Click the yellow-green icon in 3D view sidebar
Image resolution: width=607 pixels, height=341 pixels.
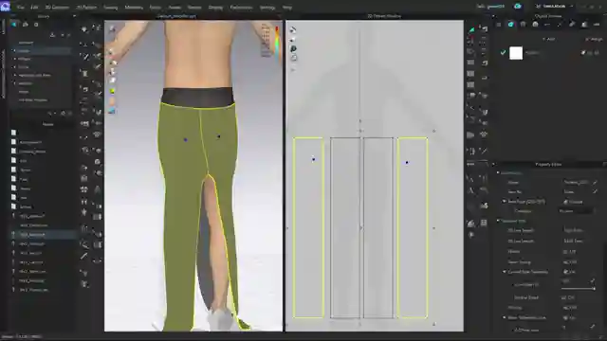[112, 91]
